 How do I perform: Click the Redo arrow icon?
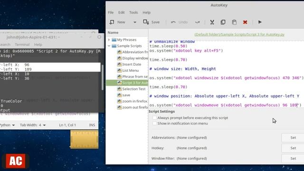(x=198, y=22)
